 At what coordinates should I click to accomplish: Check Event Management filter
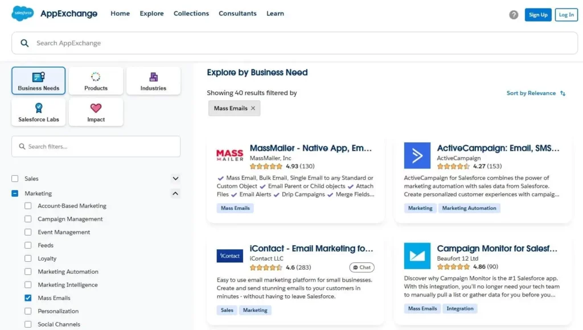[x=28, y=232]
